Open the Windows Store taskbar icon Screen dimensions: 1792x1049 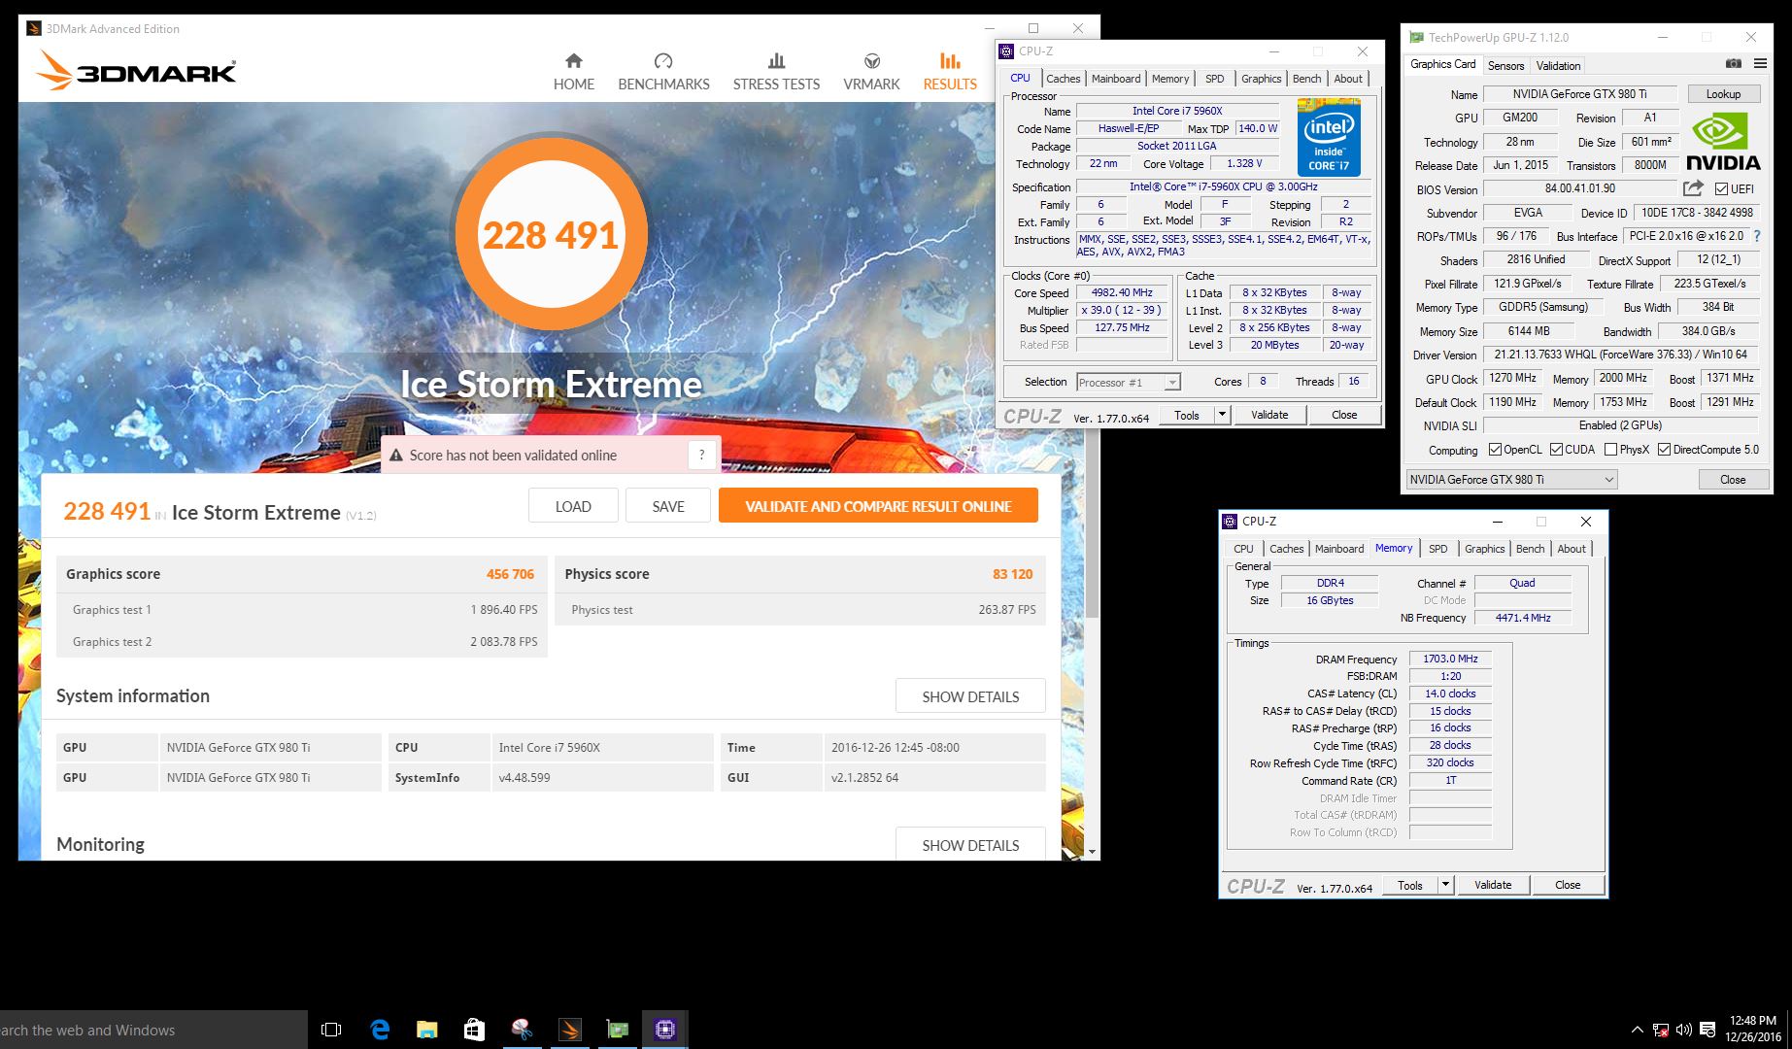point(474,1030)
